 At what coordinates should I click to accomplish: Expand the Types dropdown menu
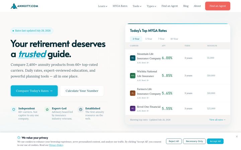coord(151,6)
